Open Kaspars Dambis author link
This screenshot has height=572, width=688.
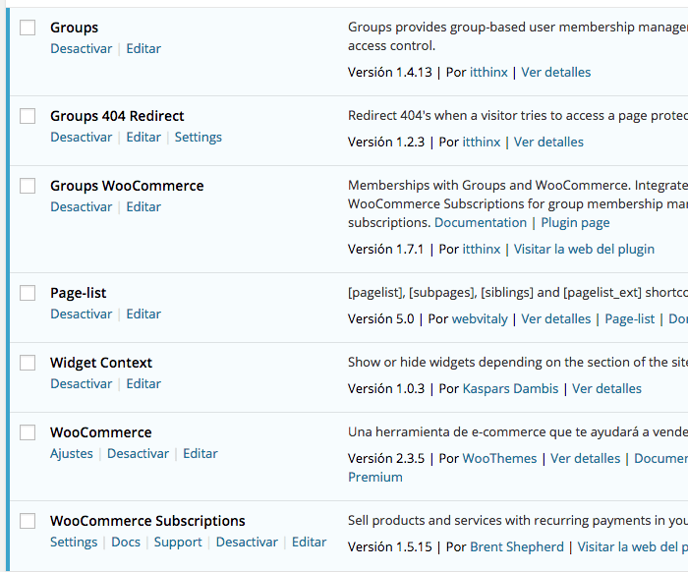tap(510, 388)
